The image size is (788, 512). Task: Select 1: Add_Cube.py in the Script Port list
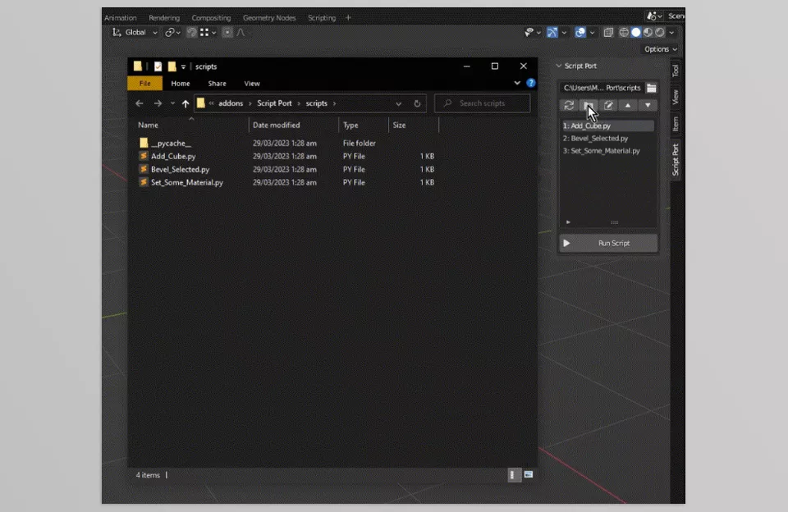coord(607,126)
